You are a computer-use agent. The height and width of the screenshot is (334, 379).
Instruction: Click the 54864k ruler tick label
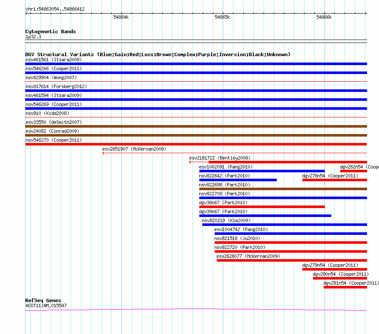[x=121, y=17]
